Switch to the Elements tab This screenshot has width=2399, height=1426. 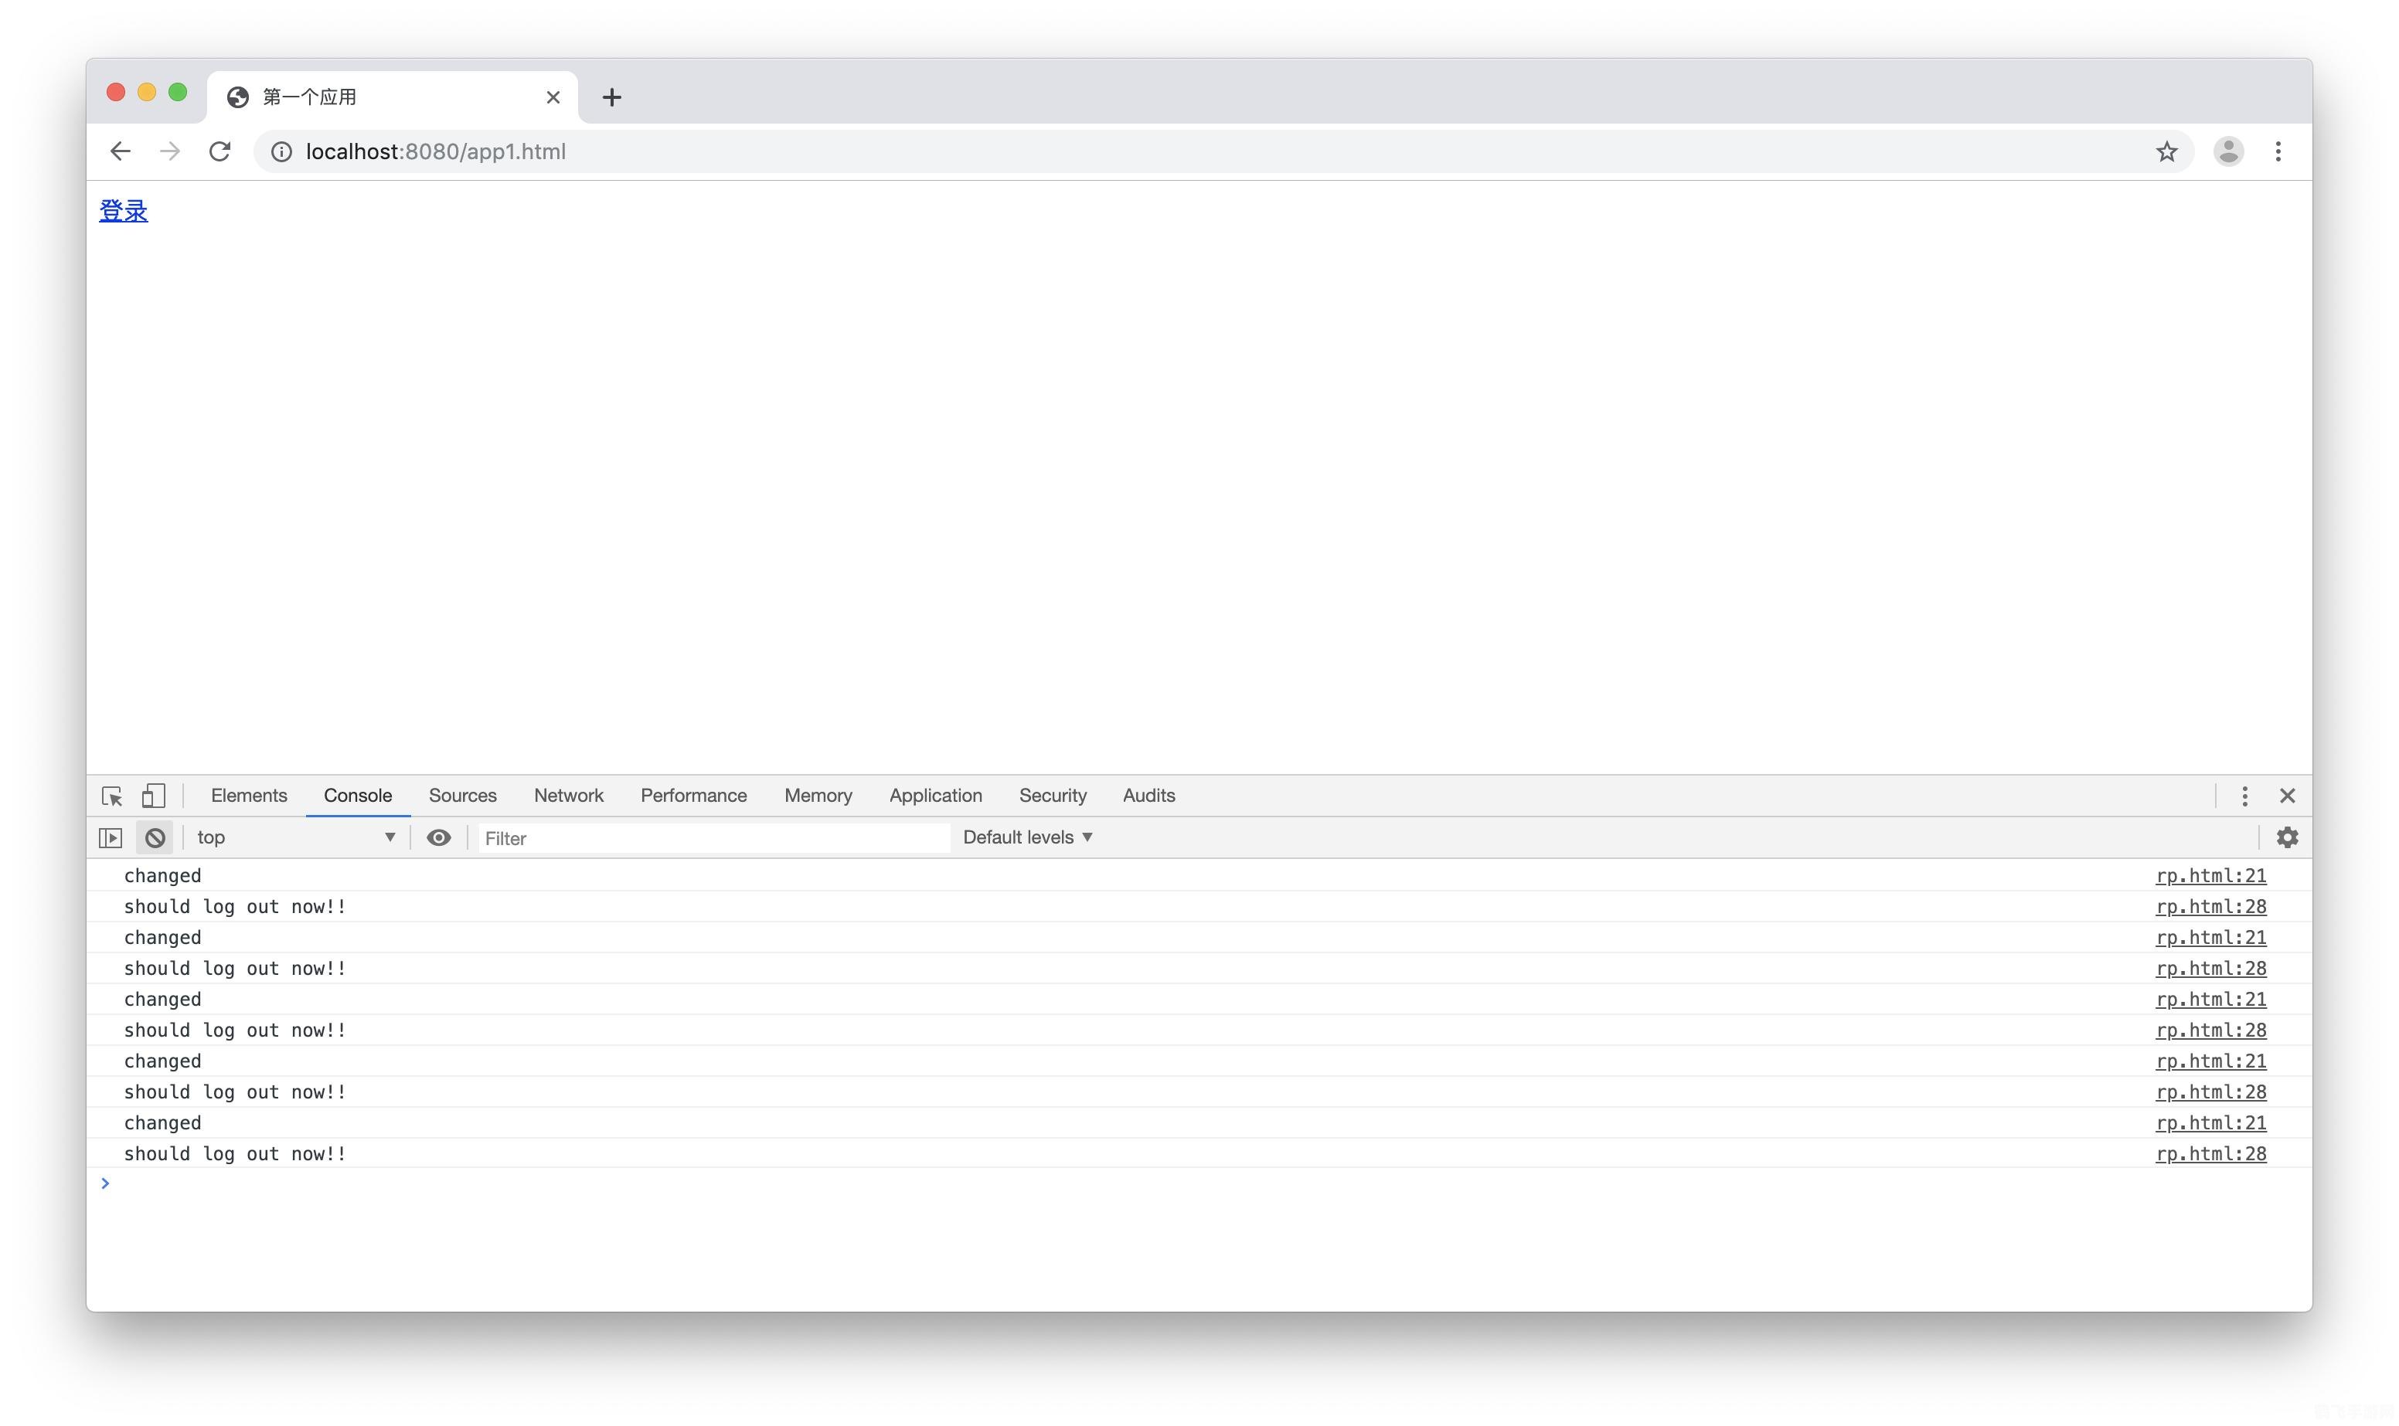pyautogui.click(x=249, y=796)
